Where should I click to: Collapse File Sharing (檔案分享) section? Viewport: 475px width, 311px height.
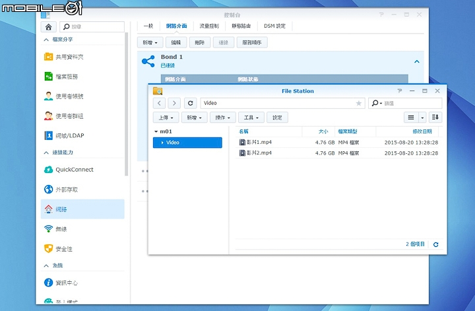click(46, 40)
